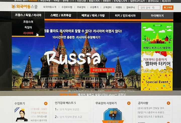Open rank 2 당케 독일어 문법 초급 course
Viewport: 181px width, 123px height.
tap(71, 117)
